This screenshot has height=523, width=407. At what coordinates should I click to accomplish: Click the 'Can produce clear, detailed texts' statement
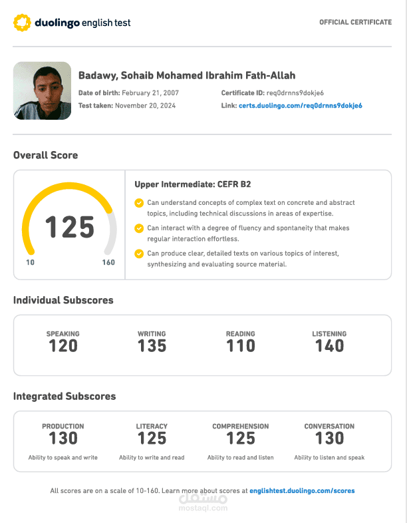click(243, 258)
